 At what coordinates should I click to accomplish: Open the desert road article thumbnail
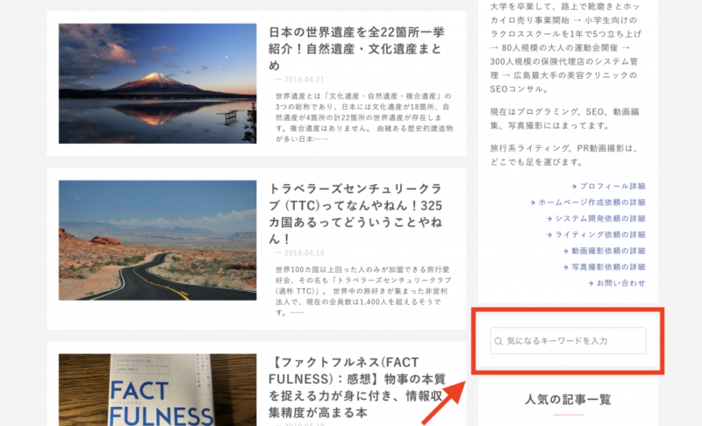pyautogui.click(x=158, y=240)
